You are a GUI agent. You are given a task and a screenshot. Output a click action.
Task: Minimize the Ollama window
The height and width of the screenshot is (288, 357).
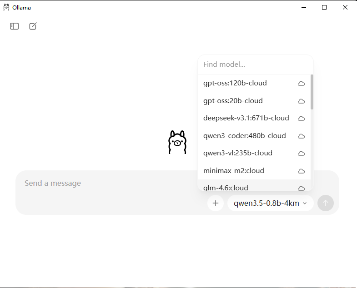click(x=304, y=7)
